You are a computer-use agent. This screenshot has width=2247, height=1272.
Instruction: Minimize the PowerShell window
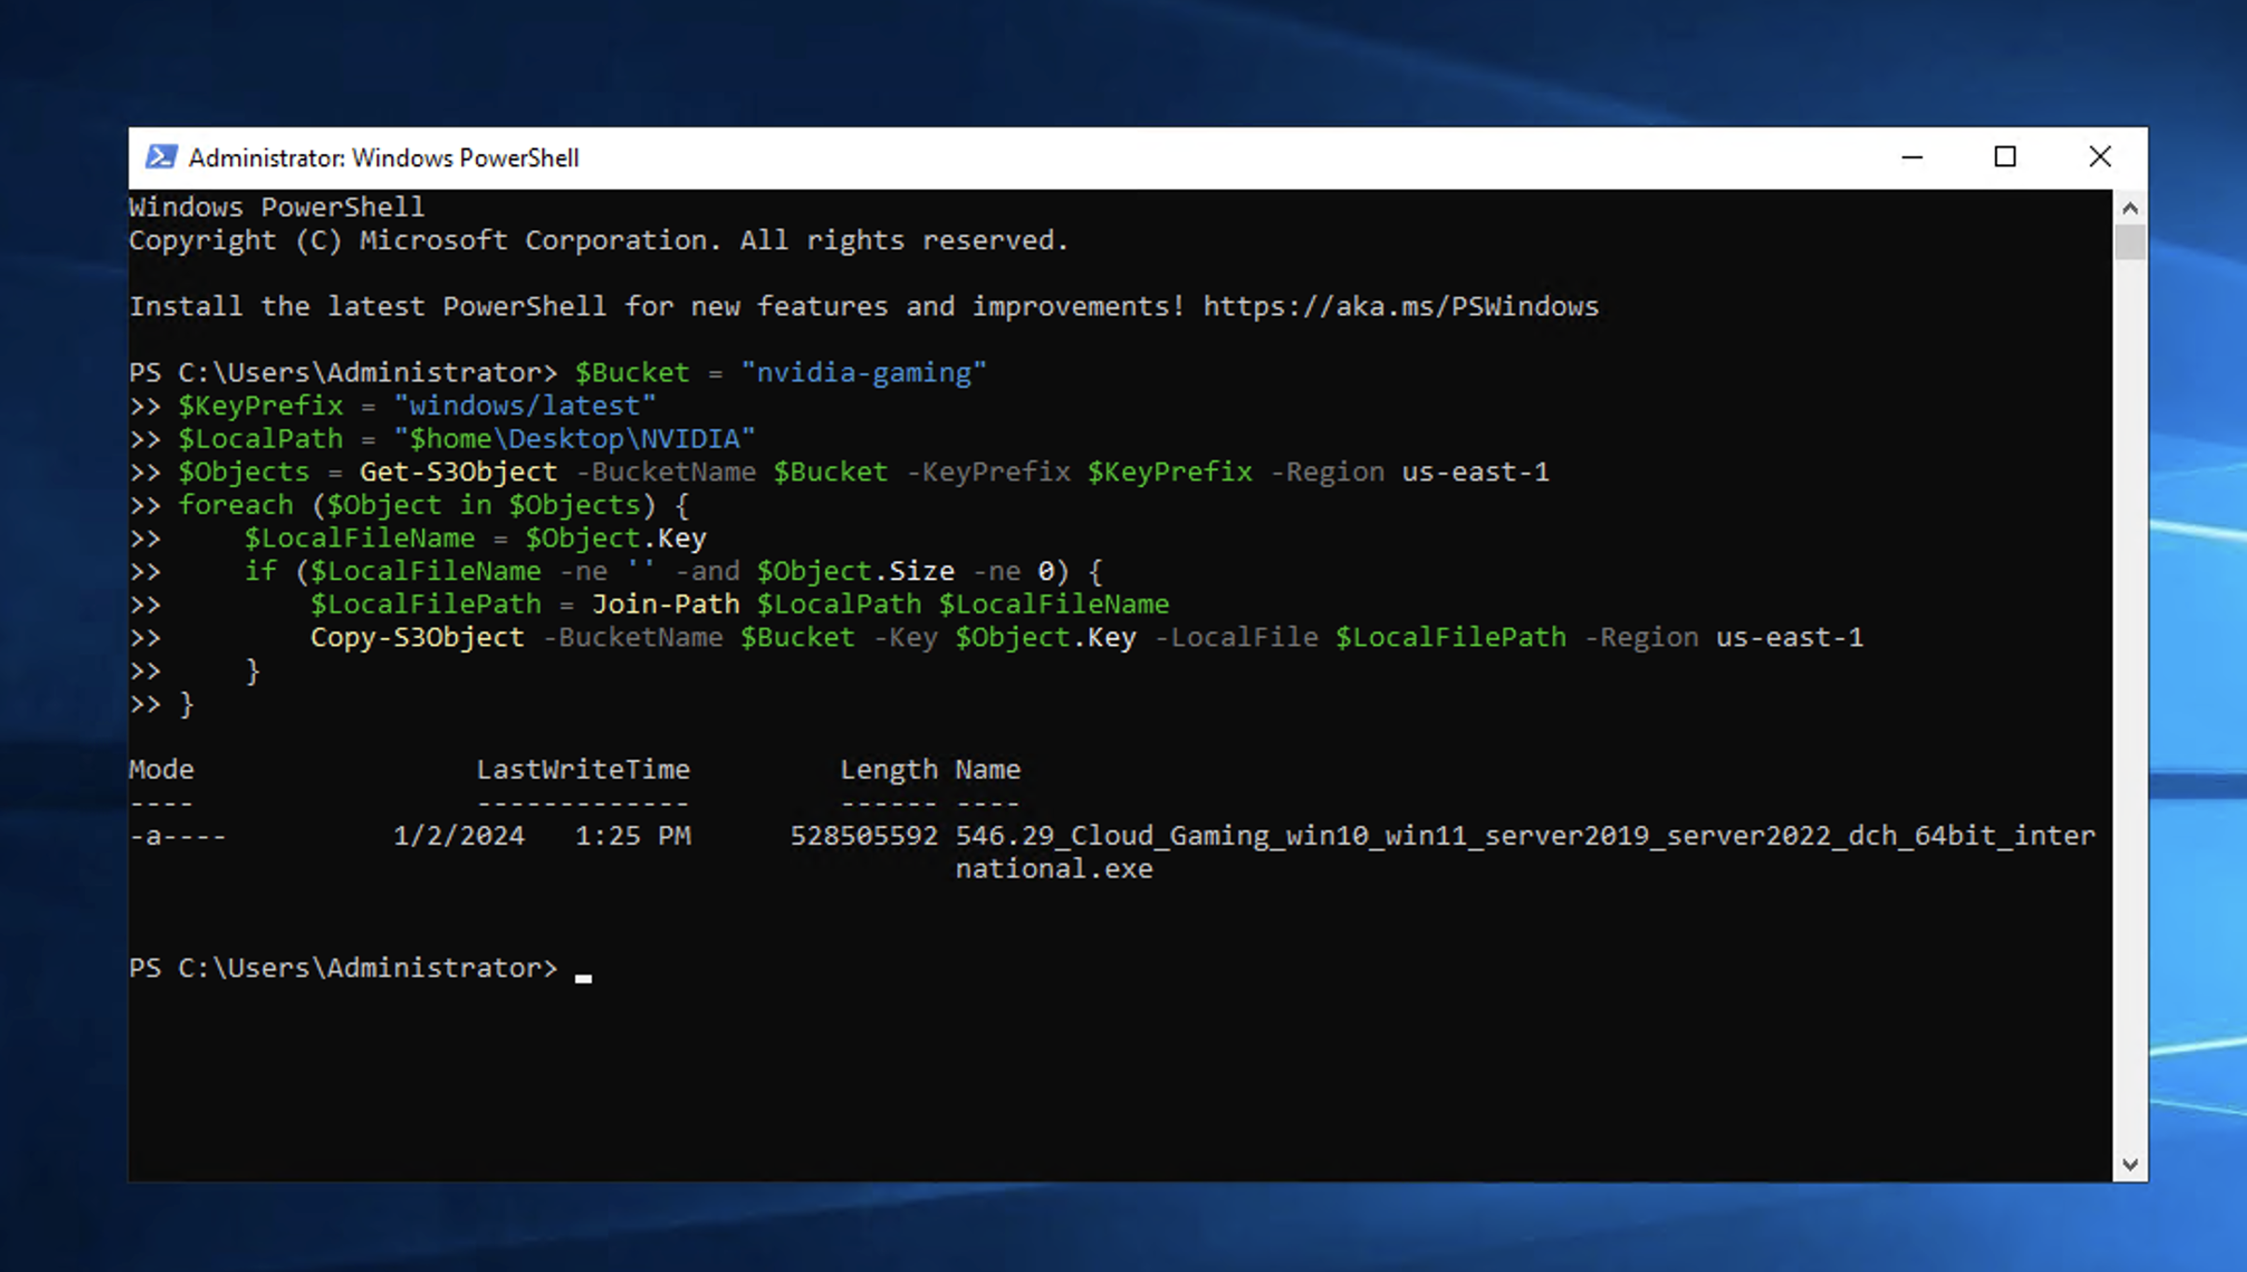coord(1912,157)
